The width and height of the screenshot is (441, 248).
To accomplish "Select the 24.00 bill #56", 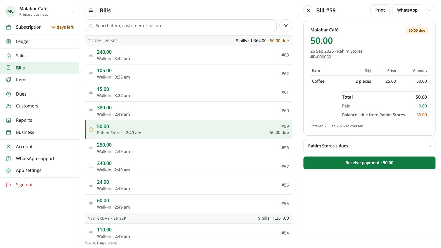I will point(189,185).
